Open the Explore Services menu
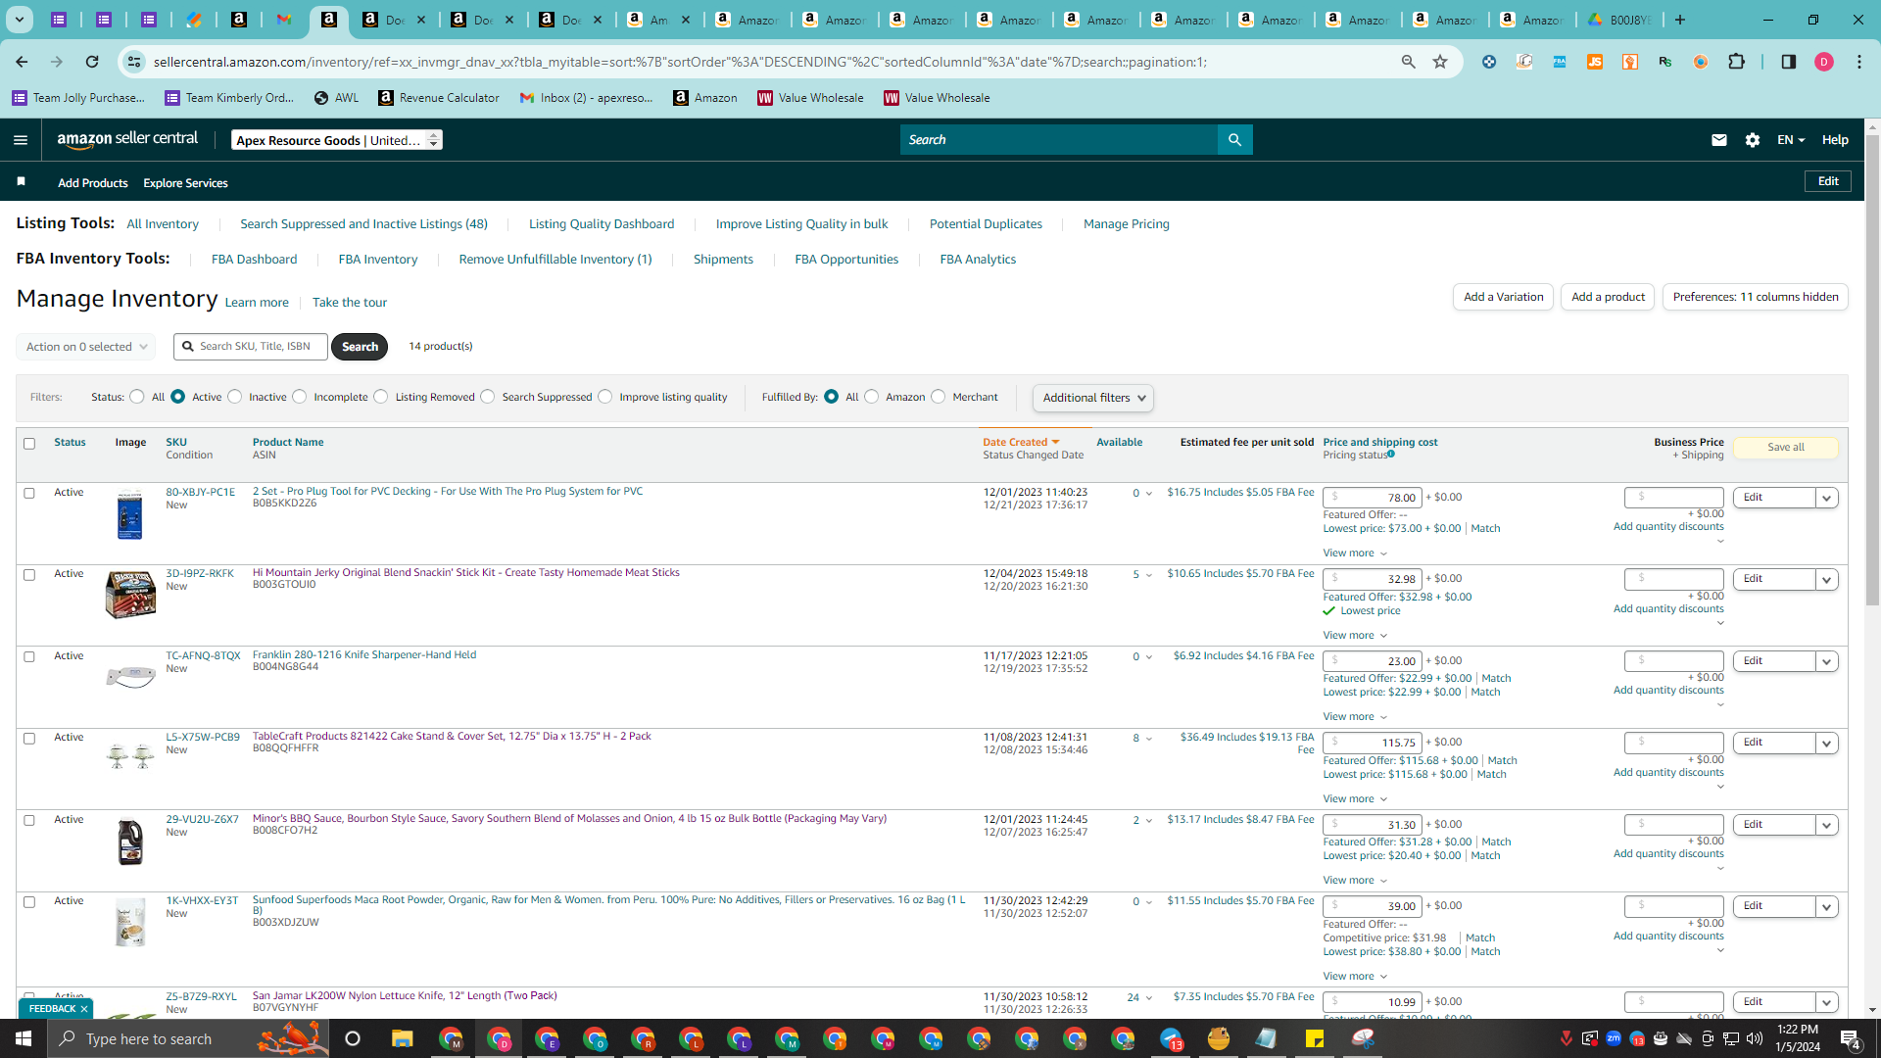 185,183
